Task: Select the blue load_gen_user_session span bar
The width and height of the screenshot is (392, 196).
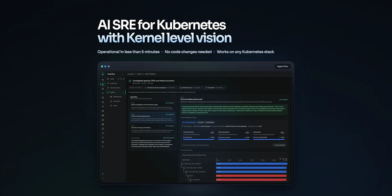Action: click(x=252, y=164)
